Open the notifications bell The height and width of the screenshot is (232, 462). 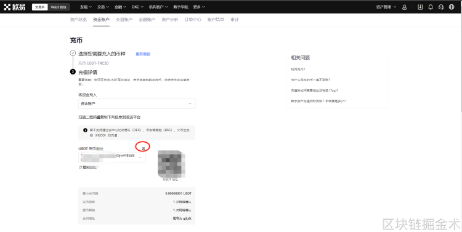pos(431,7)
